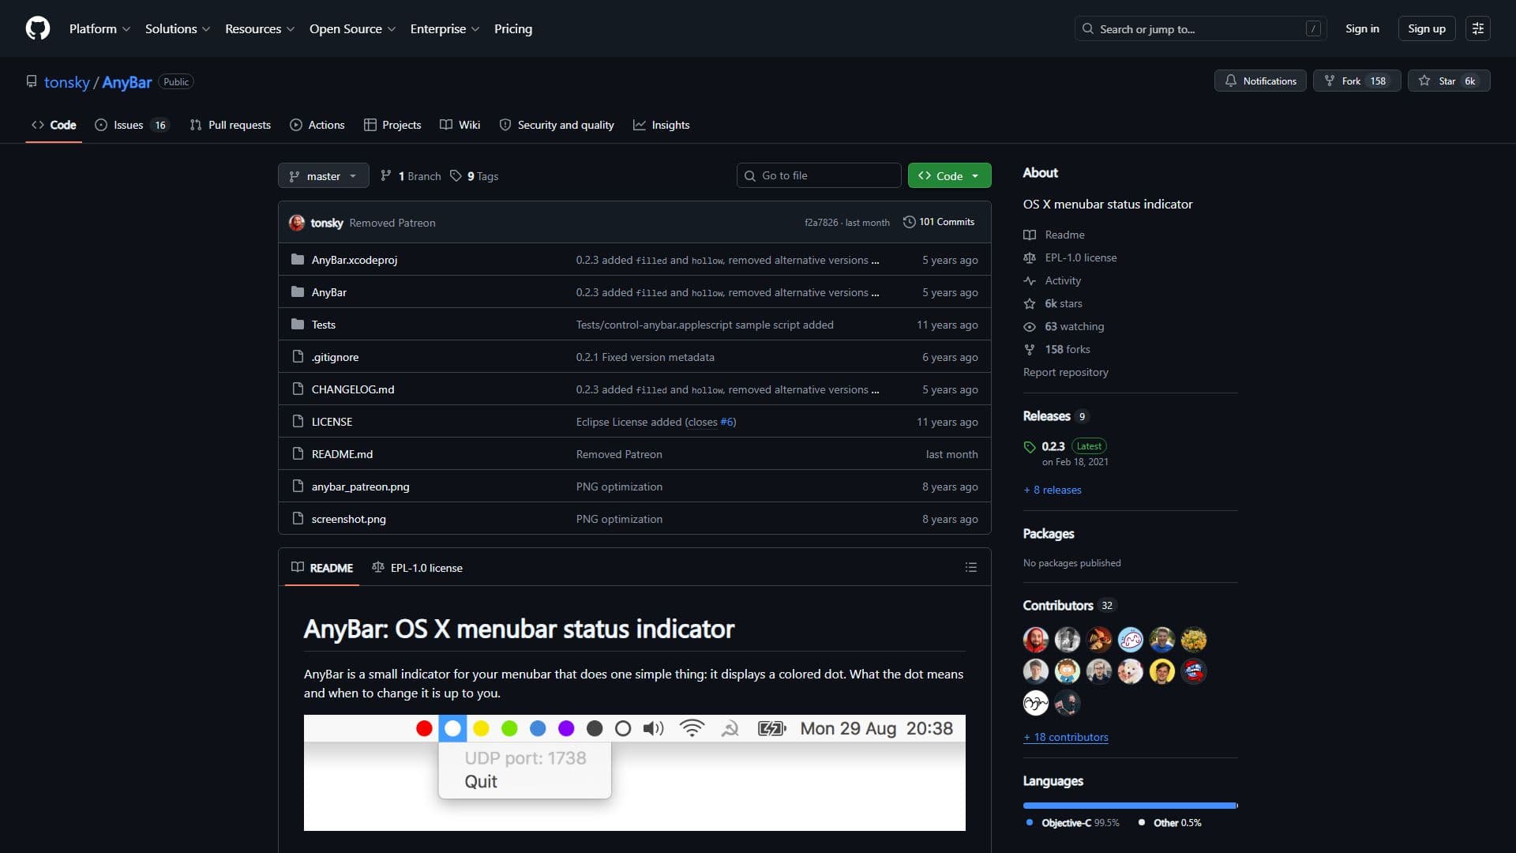Click the Sign up button

[1426, 28]
